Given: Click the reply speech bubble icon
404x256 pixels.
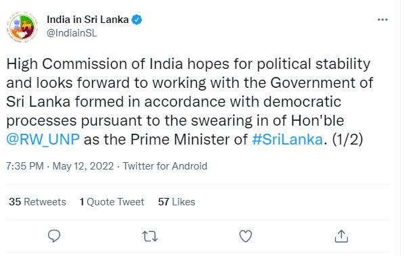Looking at the screenshot, I should pyautogui.click(x=54, y=236).
